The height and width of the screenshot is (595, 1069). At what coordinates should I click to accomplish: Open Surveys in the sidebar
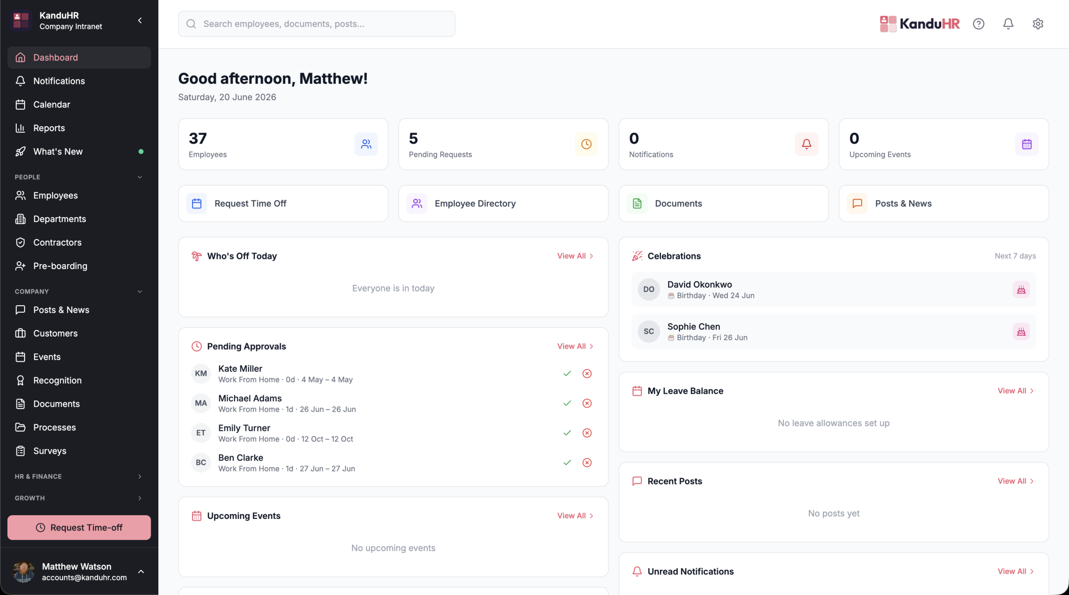tap(79, 451)
